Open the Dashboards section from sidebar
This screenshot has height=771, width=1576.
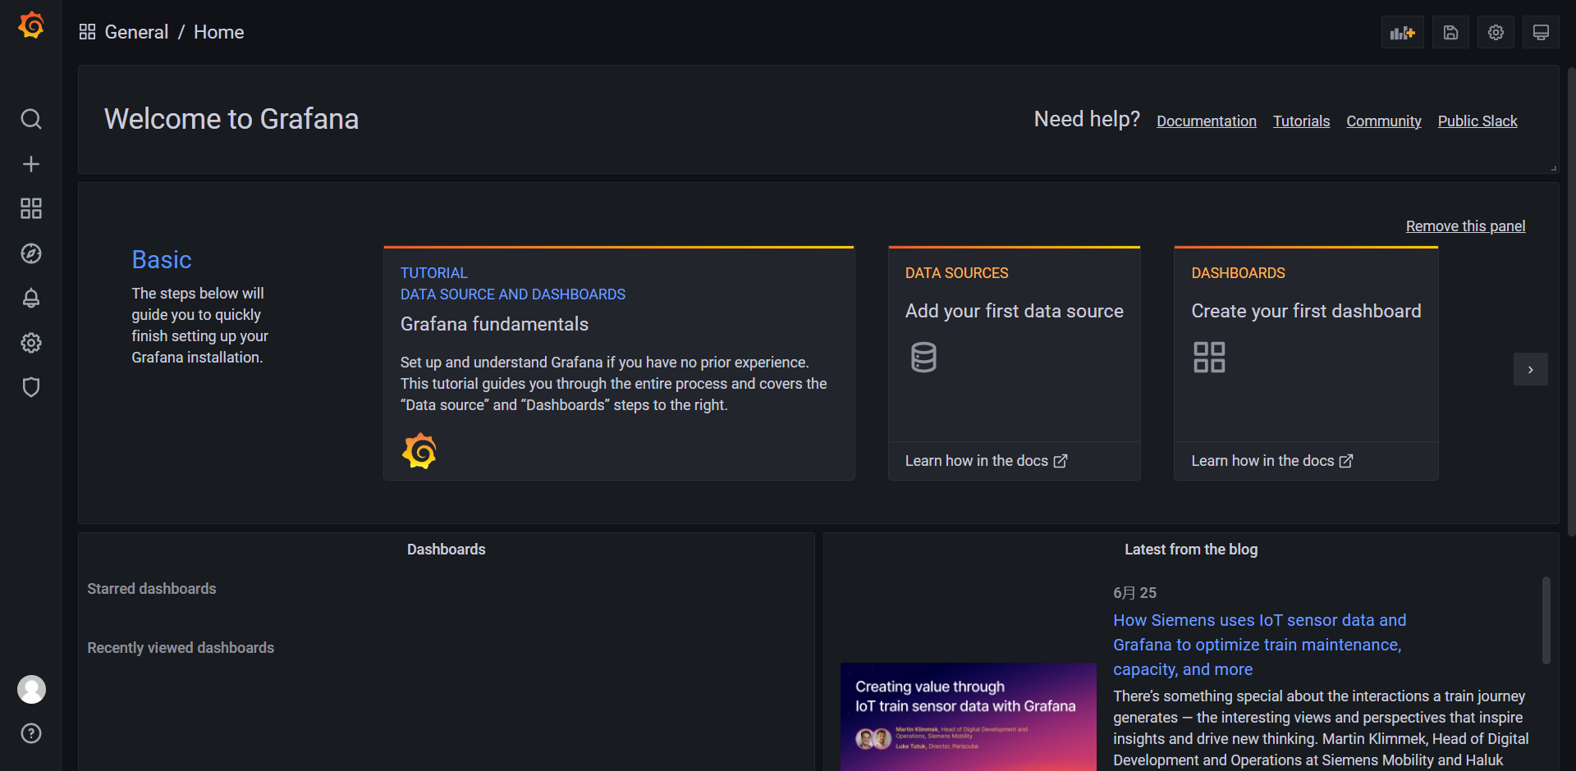[30, 208]
